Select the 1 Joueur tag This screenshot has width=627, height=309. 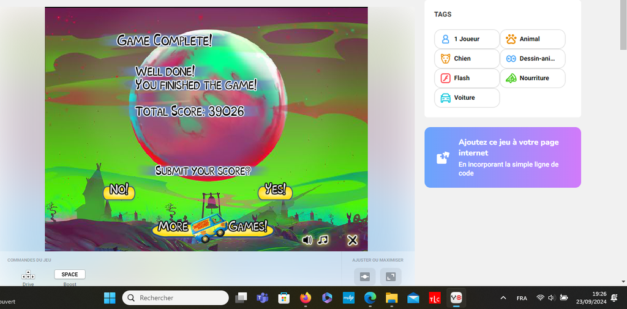pos(467,39)
